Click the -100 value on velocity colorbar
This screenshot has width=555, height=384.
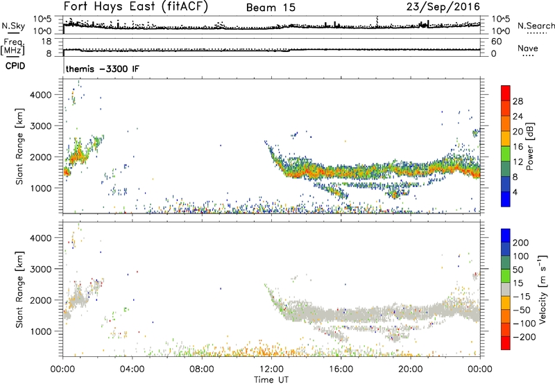pos(524,324)
